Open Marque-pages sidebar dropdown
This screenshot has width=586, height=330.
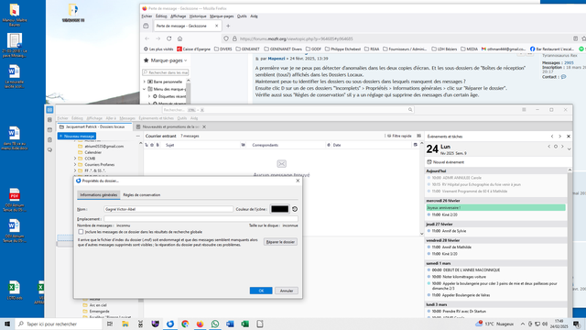(x=168, y=60)
